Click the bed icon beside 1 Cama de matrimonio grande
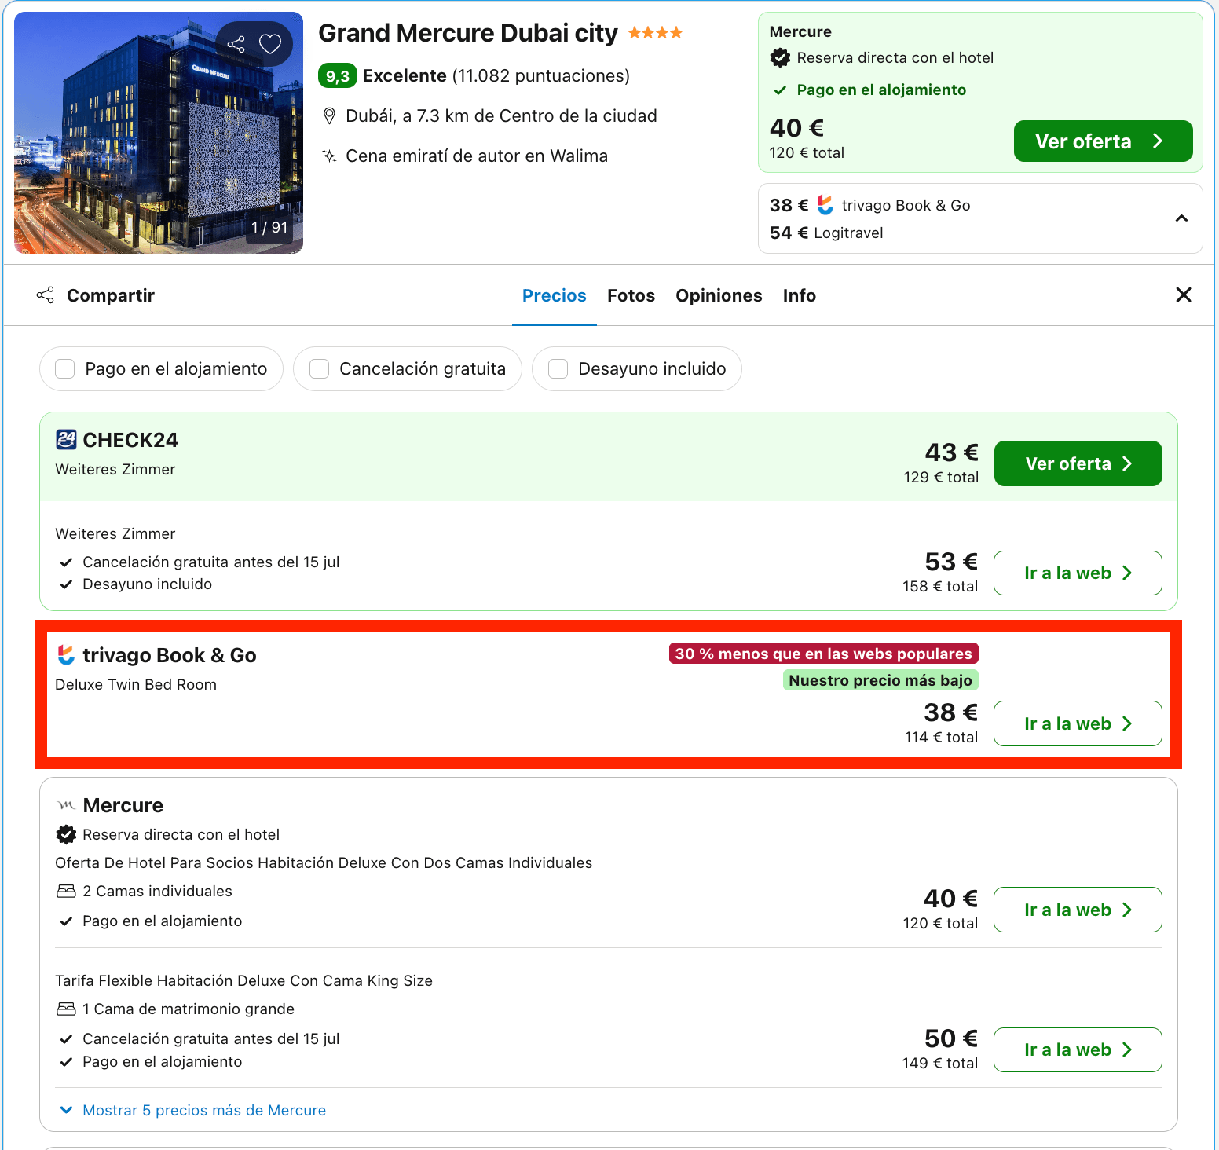This screenshot has width=1219, height=1150. 66,1009
